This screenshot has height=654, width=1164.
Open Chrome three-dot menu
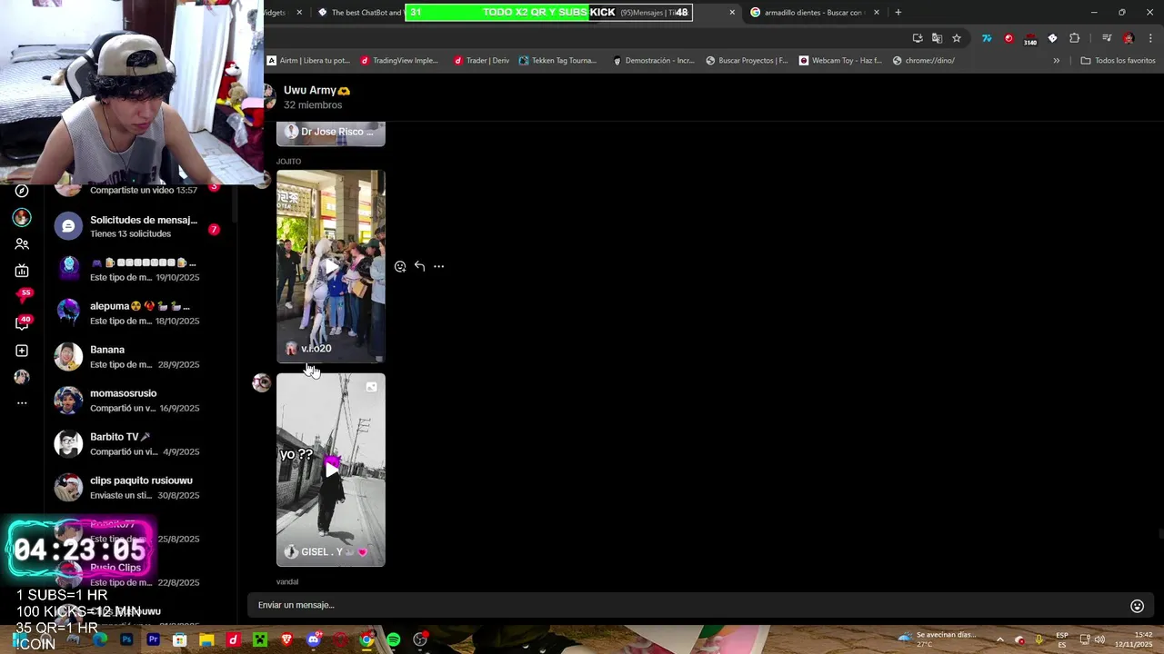tap(1151, 38)
